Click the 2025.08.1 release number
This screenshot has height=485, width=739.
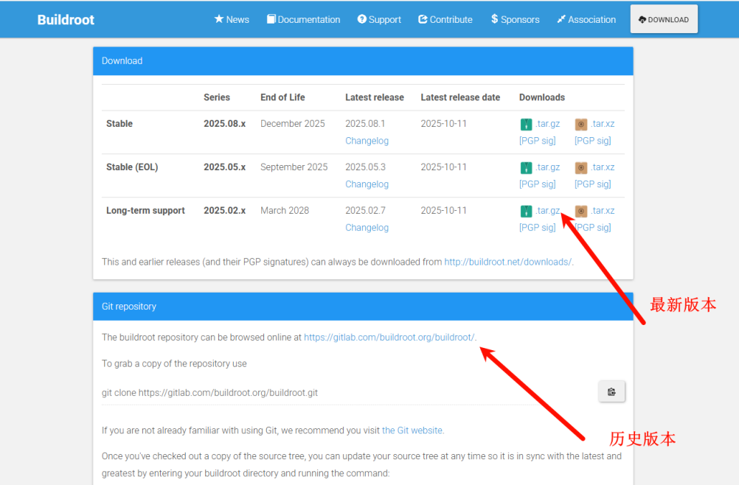365,123
